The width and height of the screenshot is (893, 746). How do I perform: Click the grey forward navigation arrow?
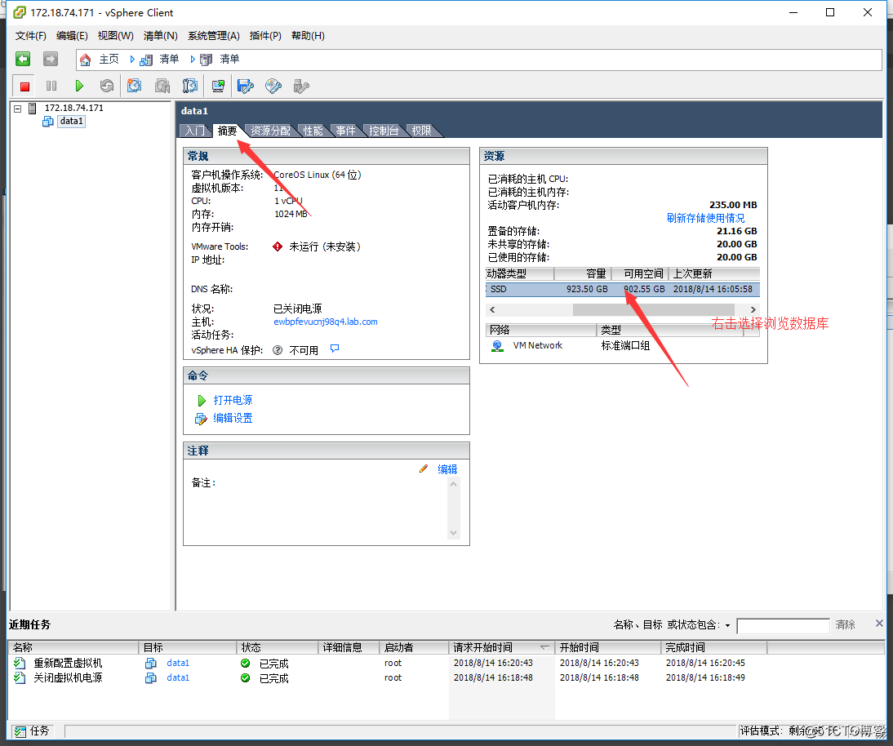51,59
